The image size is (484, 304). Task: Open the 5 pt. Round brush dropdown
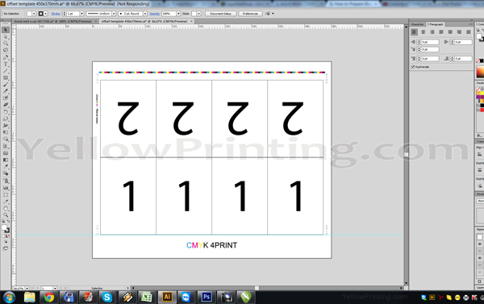(x=145, y=14)
